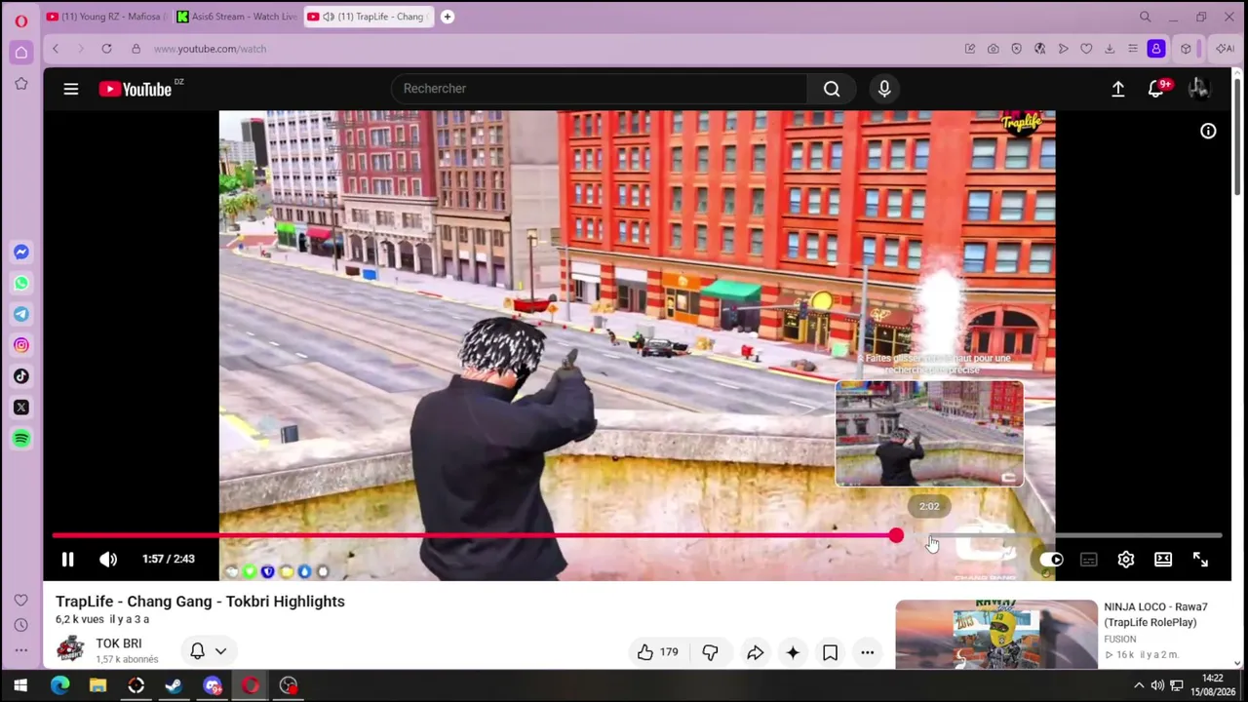
Task: Open the purple Opera profile button
Action: (1156, 49)
